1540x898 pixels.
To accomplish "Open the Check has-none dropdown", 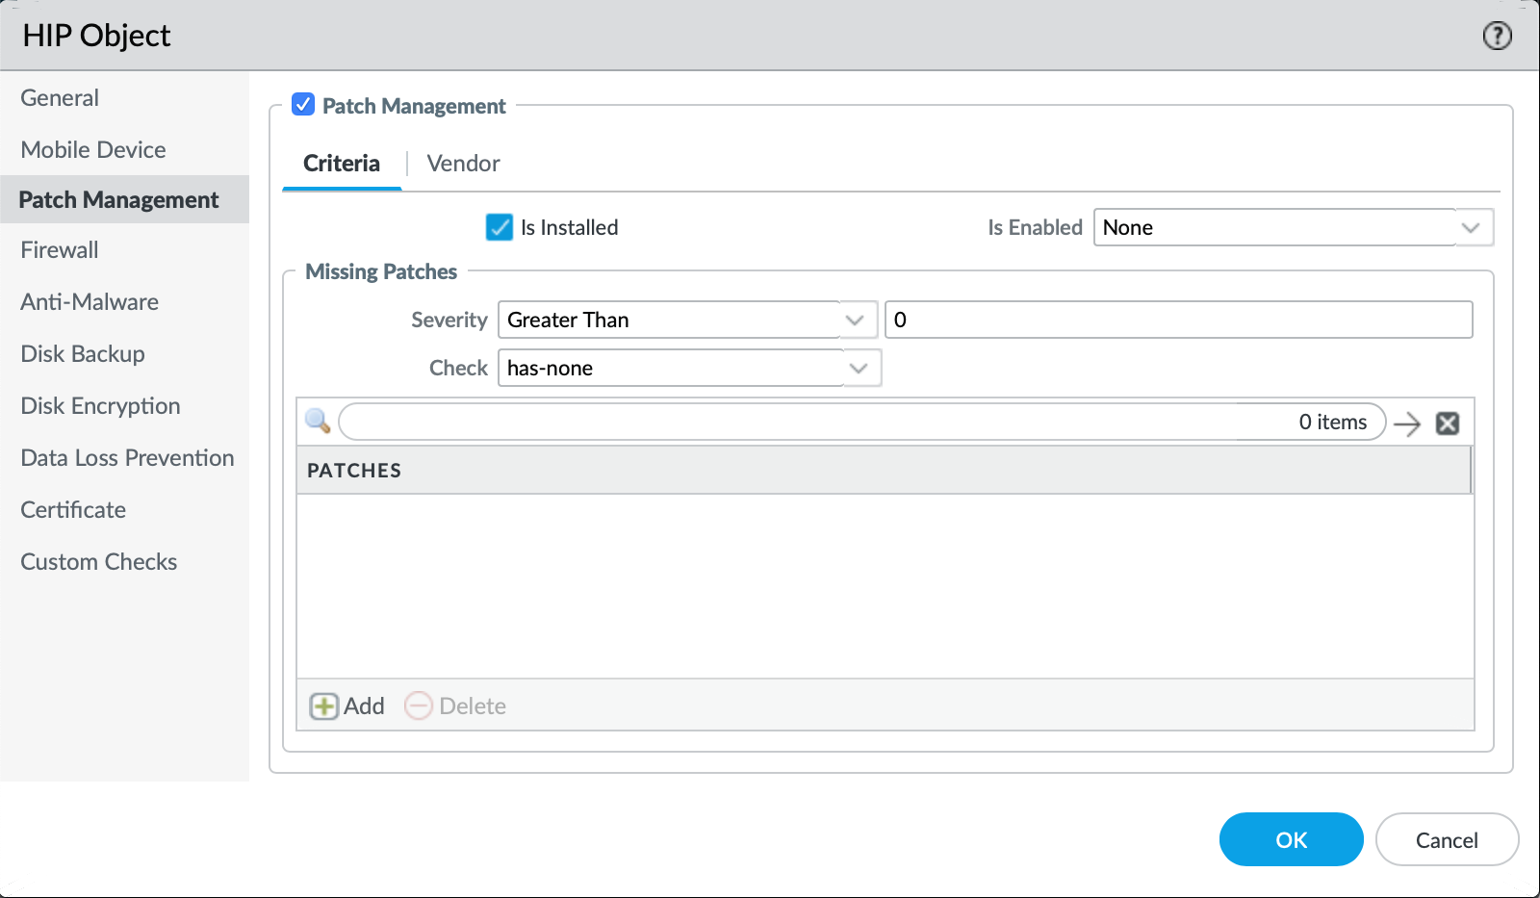I will [859, 369].
